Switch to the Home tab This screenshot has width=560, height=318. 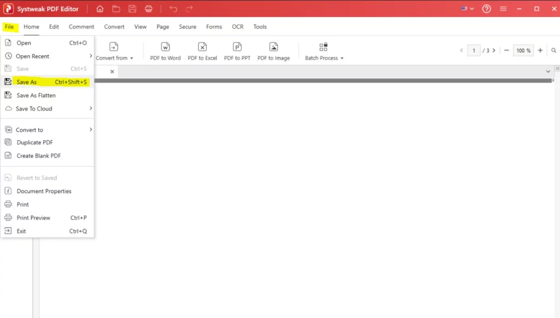(31, 27)
